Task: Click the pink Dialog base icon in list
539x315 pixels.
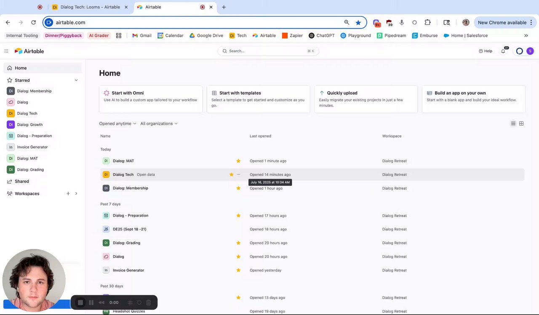Action: click(x=106, y=257)
